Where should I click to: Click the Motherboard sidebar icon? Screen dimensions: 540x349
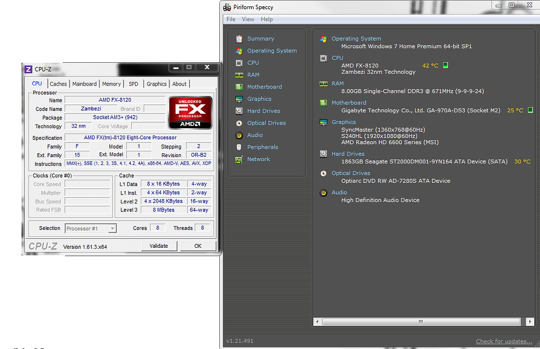[x=239, y=87]
